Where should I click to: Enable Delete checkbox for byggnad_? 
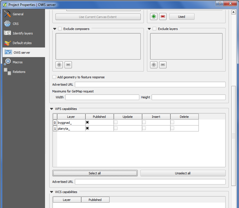coord(172,122)
